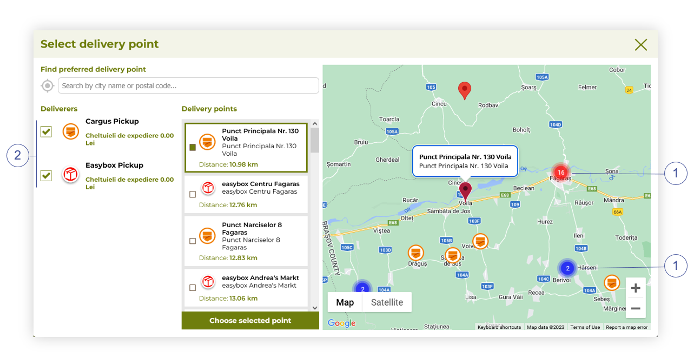The width and height of the screenshot is (694, 364).
Task: Click the Cargus map marker at Sâmbăta de Sus
Action: (x=453, y=255)
